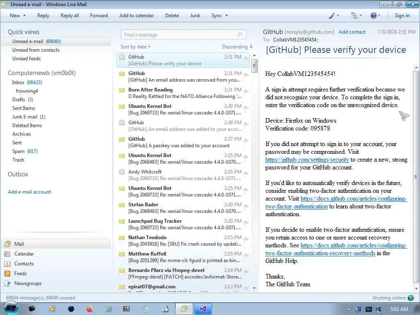Open 7-Zip from the taskbar
420x315 pixels.
[126, 309]
